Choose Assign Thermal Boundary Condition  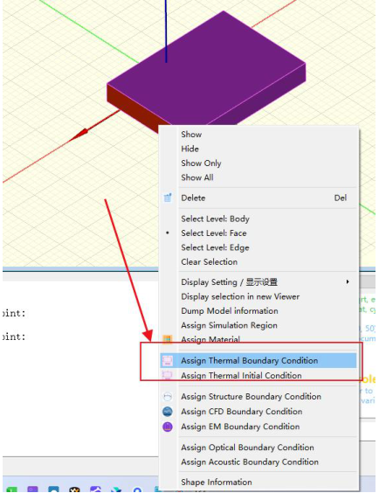[x=258, y=361]
